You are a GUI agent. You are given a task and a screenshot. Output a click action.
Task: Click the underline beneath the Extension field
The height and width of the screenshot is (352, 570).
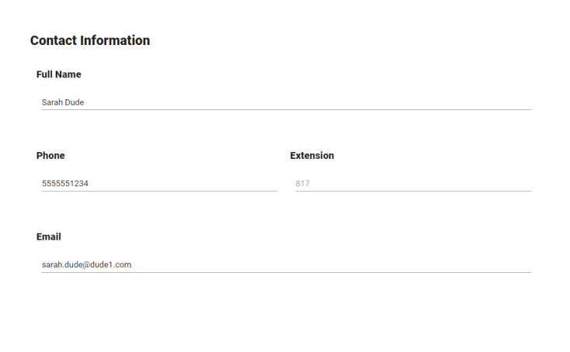(x=414, y=191)
